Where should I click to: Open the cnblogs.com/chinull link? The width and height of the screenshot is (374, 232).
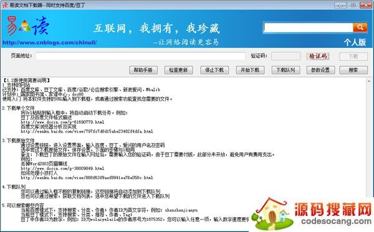click(x=49, y=42)
